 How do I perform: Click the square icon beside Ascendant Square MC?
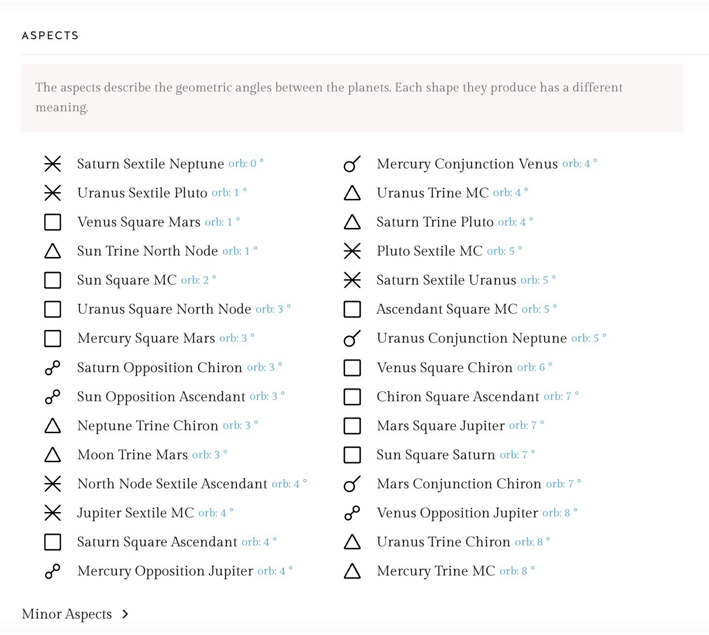(352, 309)
